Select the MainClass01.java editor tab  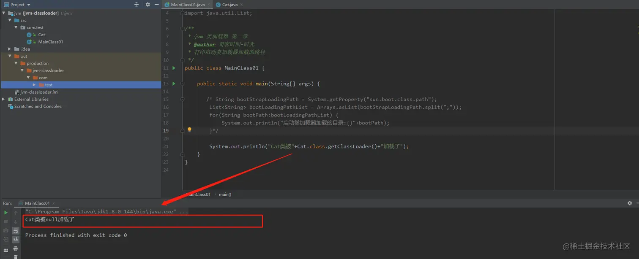click(x=188, y=5)
